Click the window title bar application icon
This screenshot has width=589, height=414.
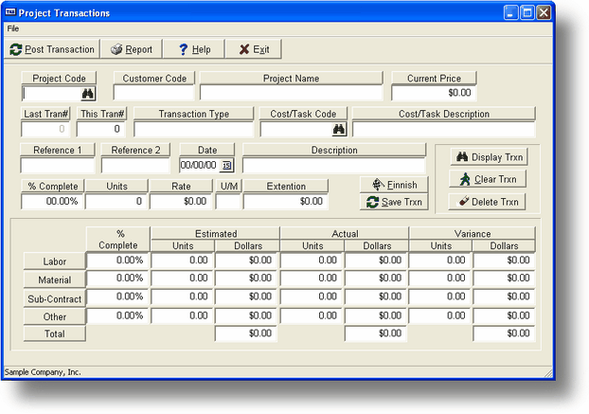tap(10, 12)
